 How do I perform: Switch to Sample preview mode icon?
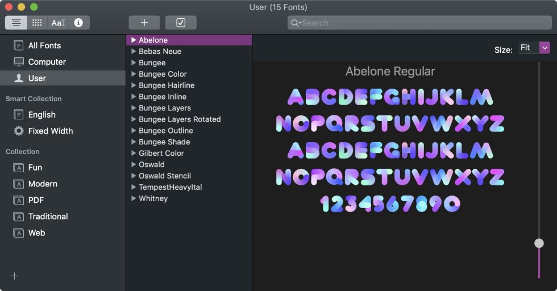pos(16,23)
